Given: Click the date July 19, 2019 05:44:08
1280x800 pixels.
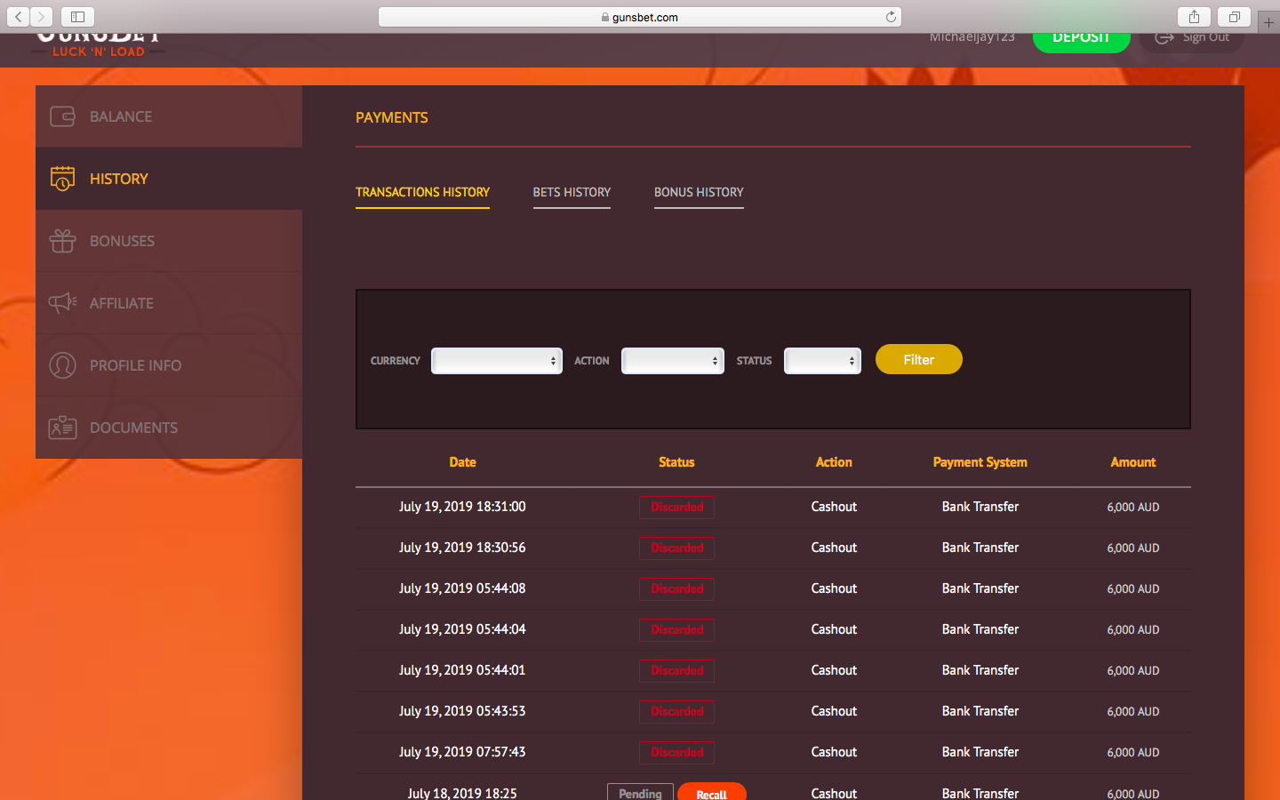Looking at the screenshot, I should pyautogui.click(x=462, y=588).
